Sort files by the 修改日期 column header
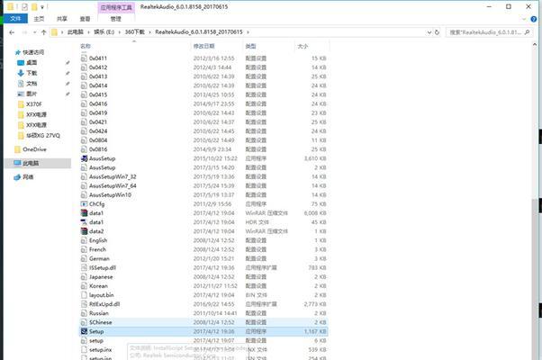Image resolution: width=542 pixels, height=360 pixels. (x=204, y=46)
